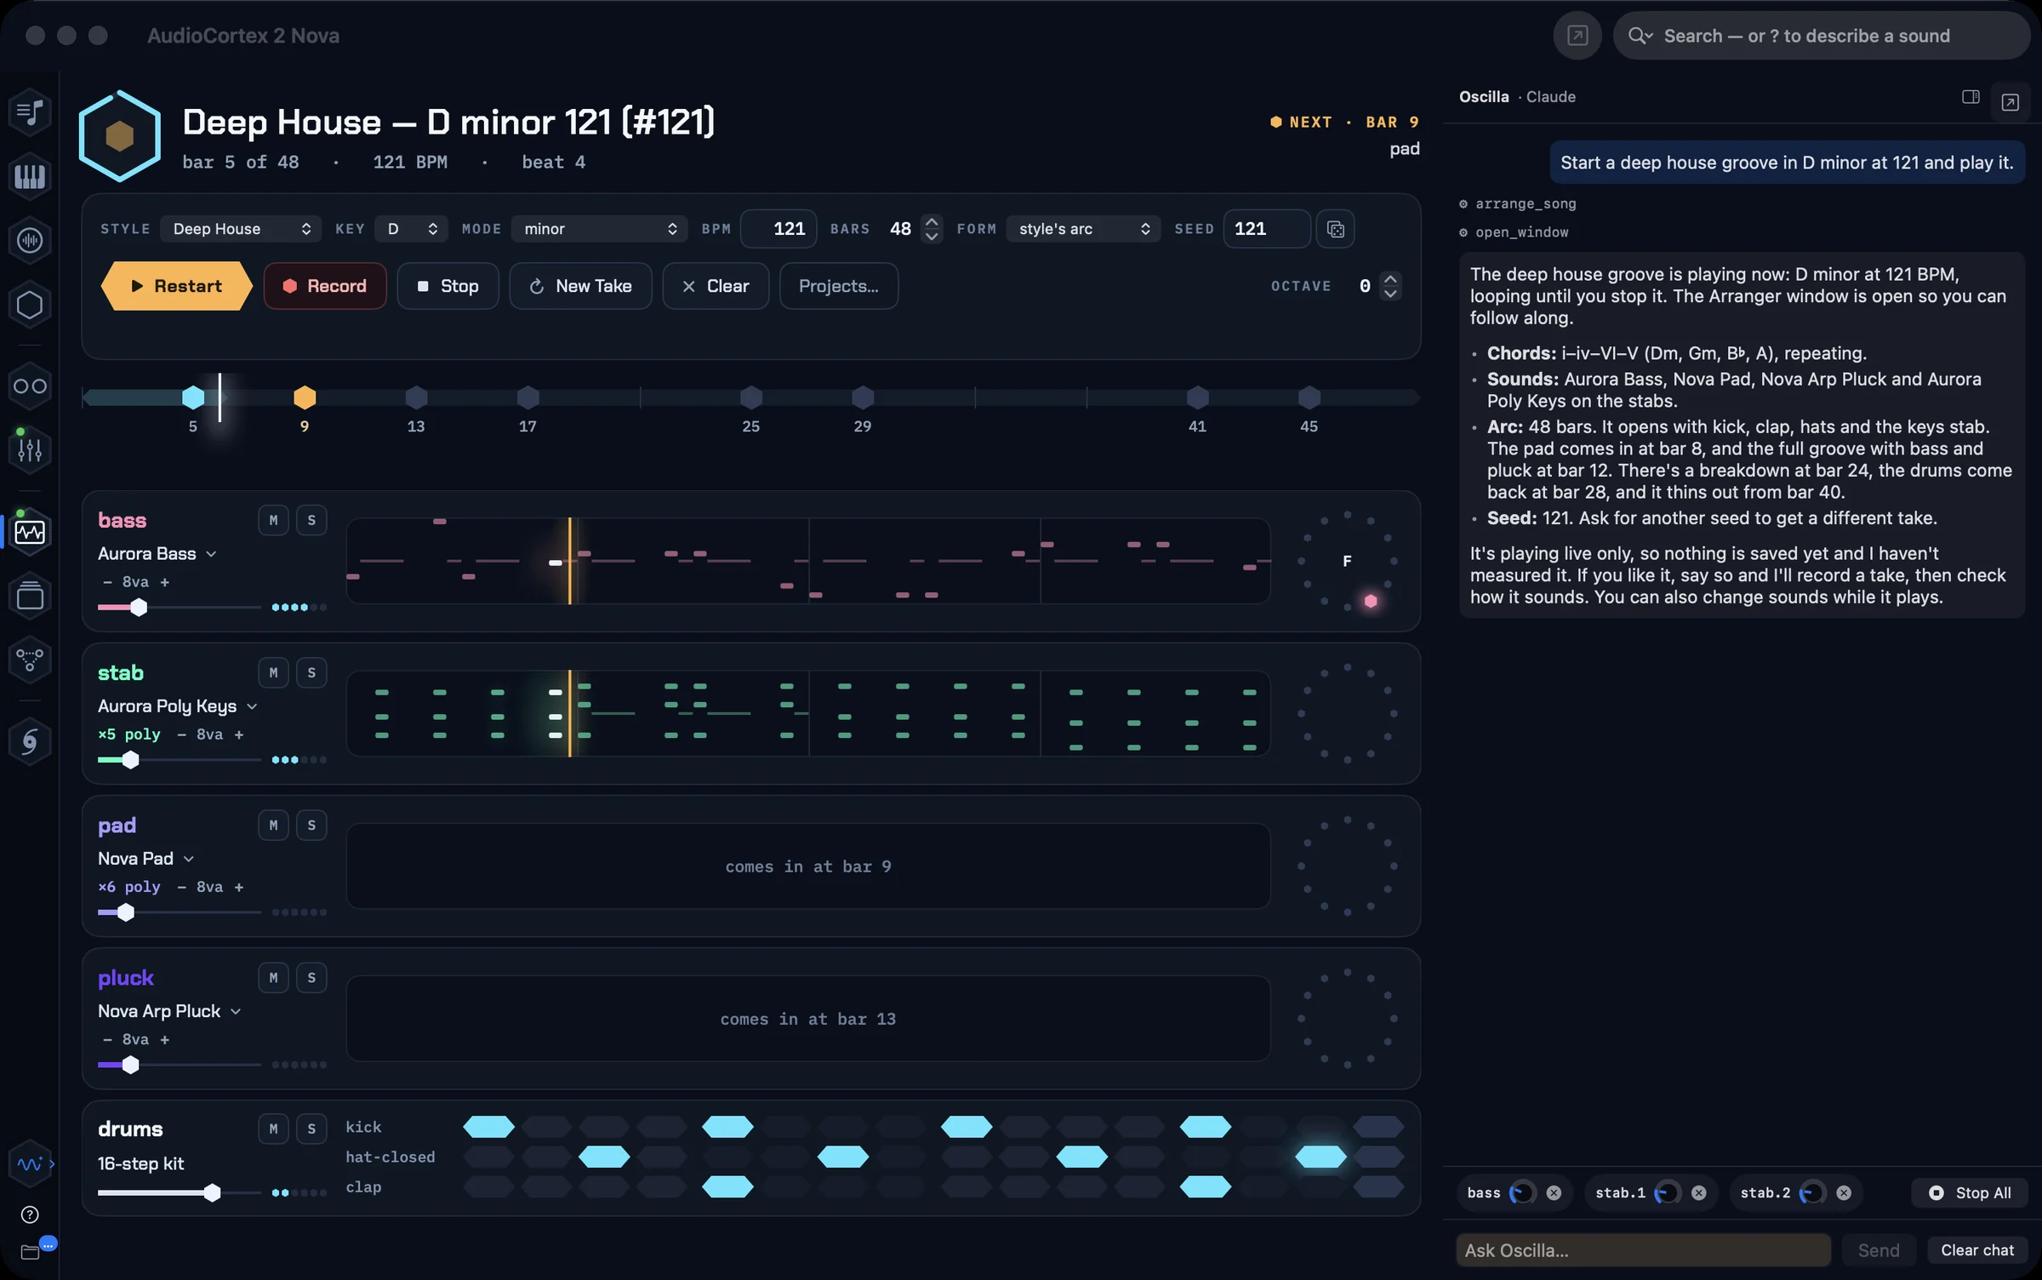The height and width of the screenshot is (1280, 2042).
Task: Click the New Take button
Action: 580,286
